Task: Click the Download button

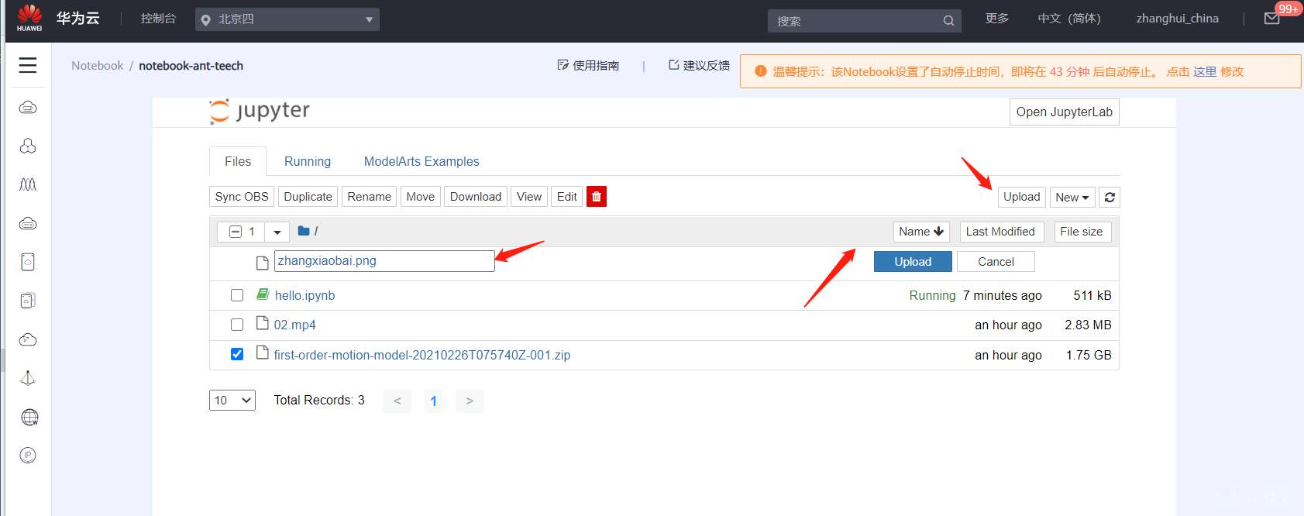Action: click(x=476, y=197)
